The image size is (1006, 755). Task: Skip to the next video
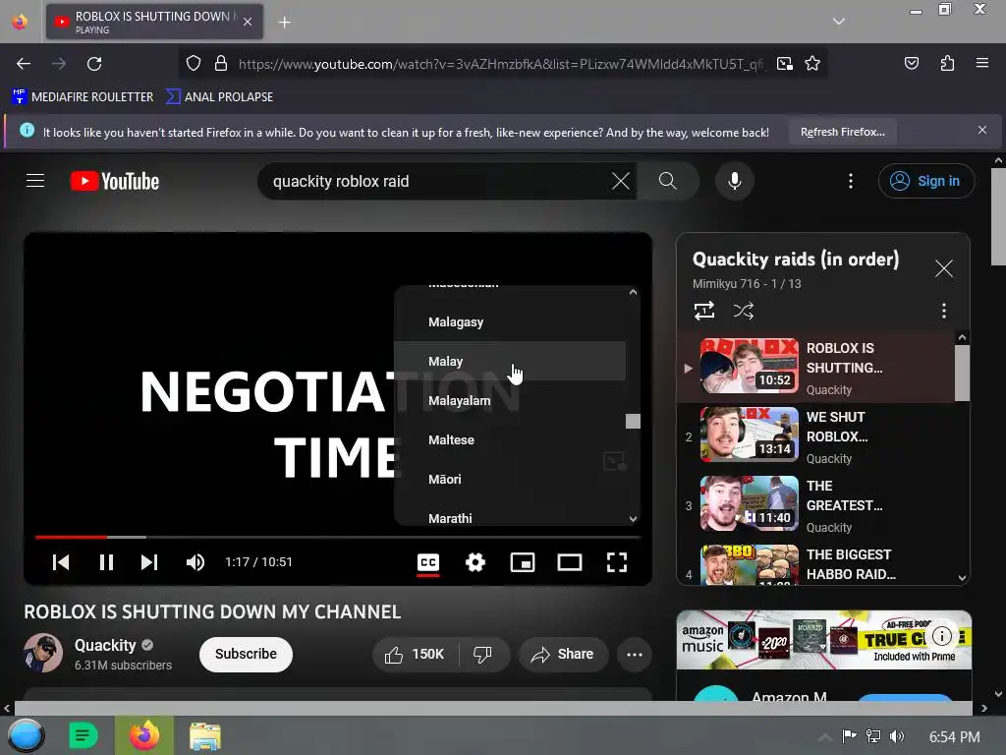coord(149,562)
